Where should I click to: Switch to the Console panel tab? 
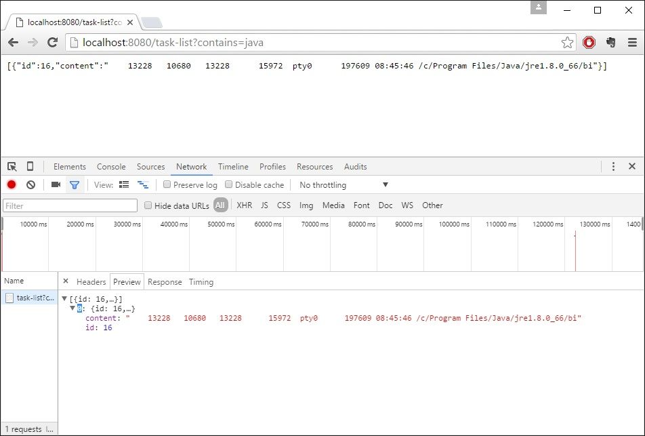pos(111,167)
